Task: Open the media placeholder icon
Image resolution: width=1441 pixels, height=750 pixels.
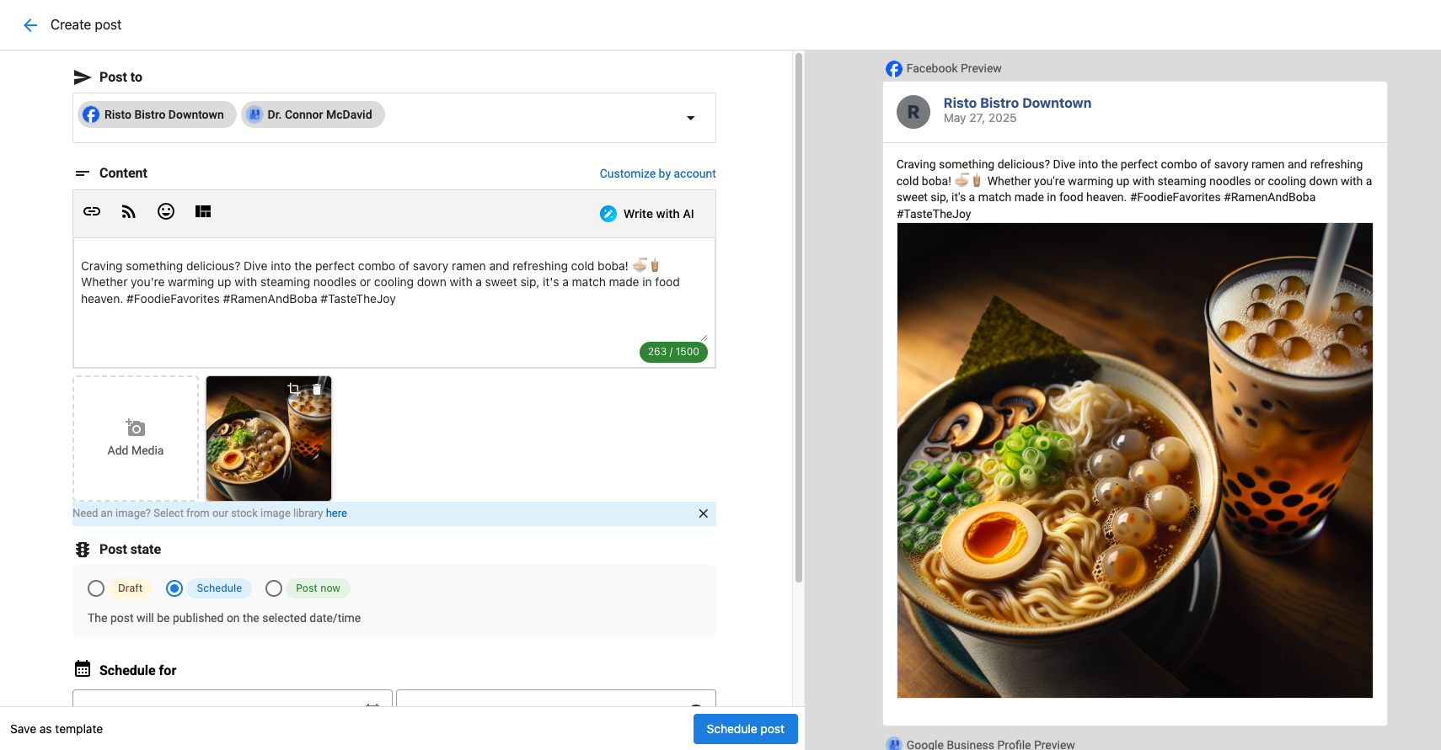Action: point(202,211)
